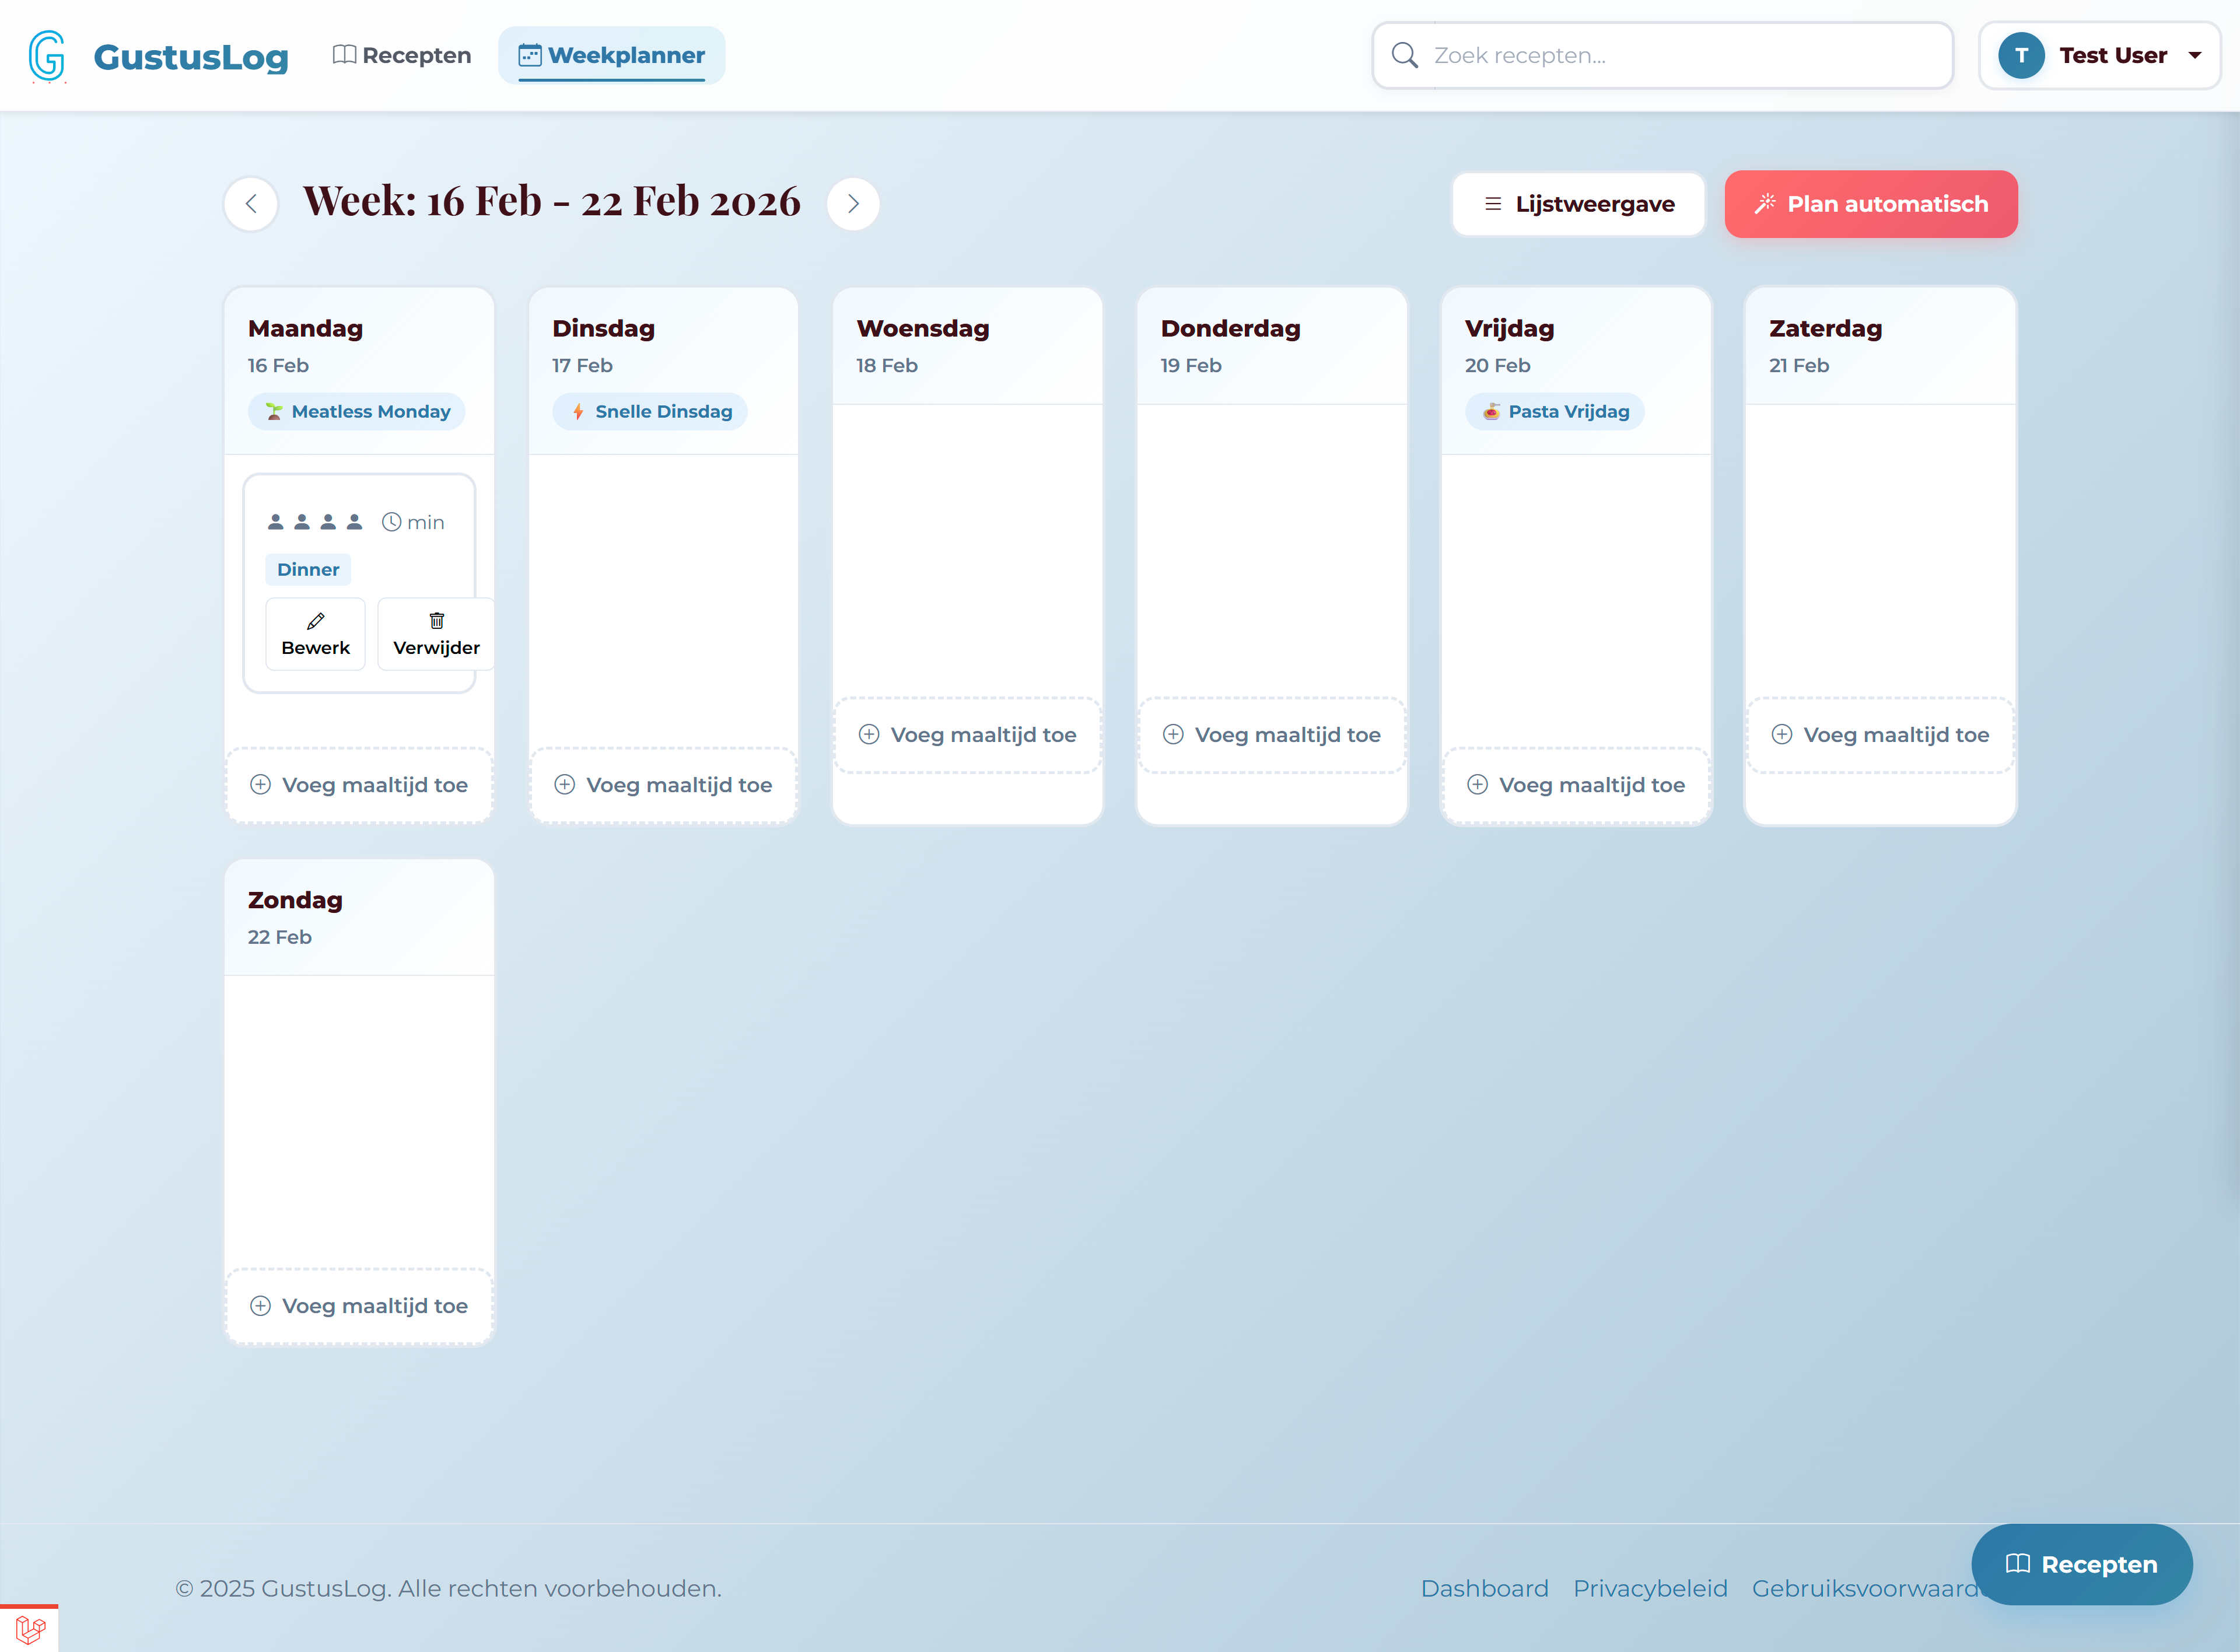Viewport: 2240px width, 1652px height.
Task: Add a meal to Dinsdag
Action: (663, 785)
